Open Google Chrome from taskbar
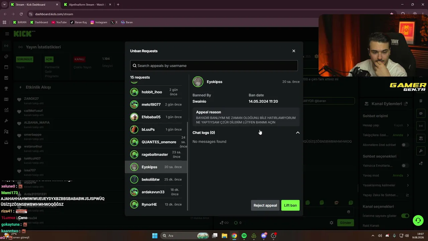428x241 pixels. pos(234,236)
